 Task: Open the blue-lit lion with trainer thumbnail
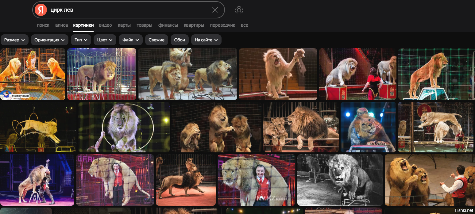[x=368, y=127]
